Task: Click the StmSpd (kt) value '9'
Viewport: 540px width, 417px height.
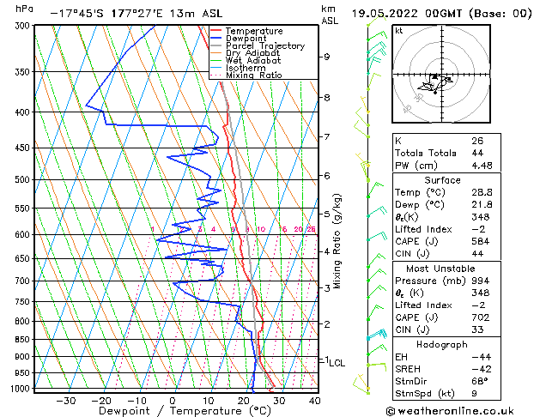Action: 474,393
